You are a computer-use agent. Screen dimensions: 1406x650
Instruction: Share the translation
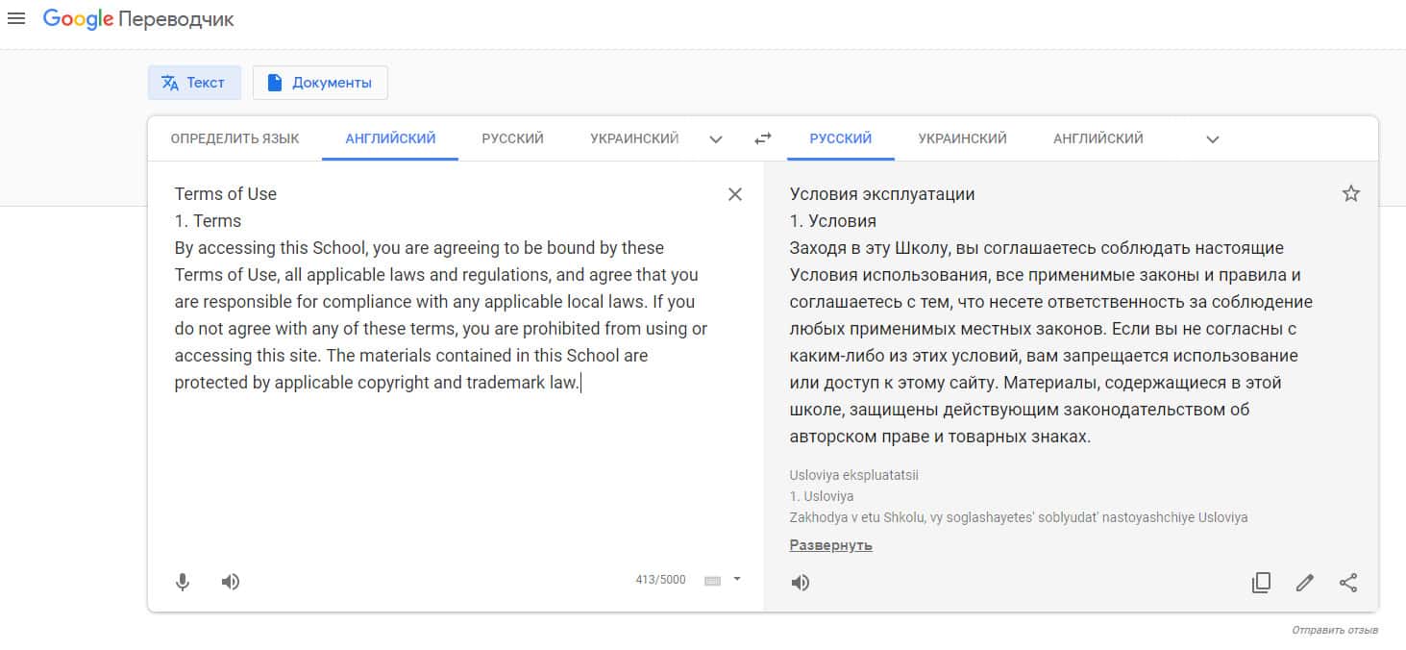pos(1348,583)
